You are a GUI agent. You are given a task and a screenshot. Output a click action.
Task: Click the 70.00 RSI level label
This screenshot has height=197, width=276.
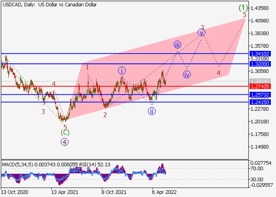click(257, 169)
